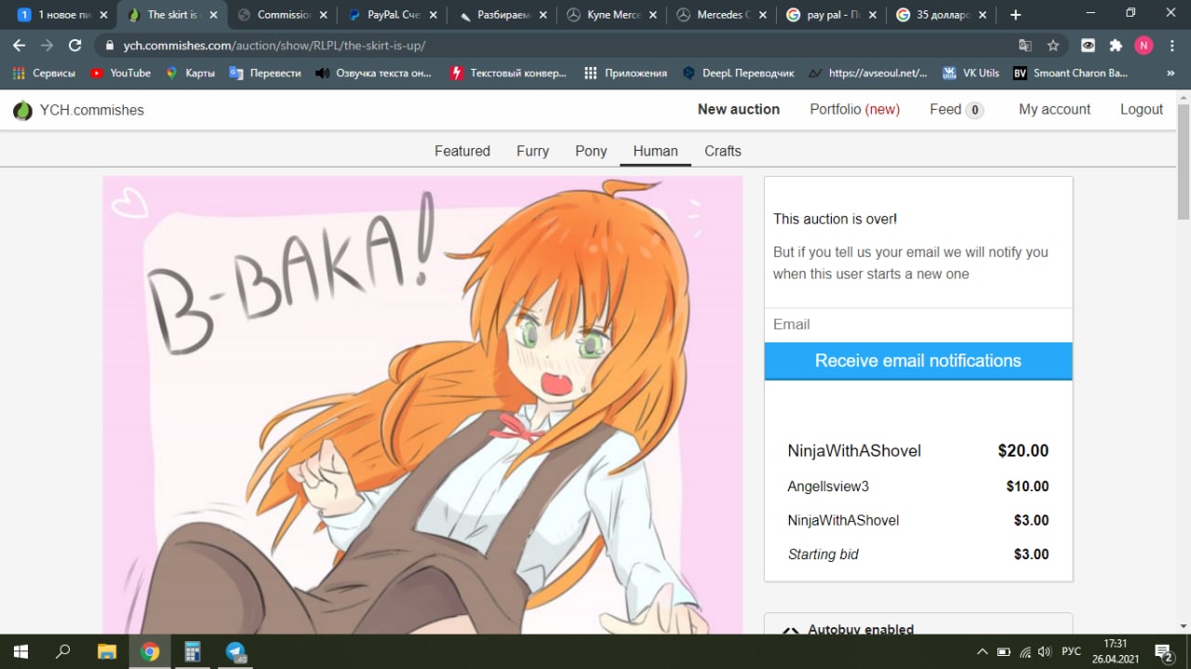1191x669 pixels.
Task: Switch the РУС input language
Action: pos(1071,651)
